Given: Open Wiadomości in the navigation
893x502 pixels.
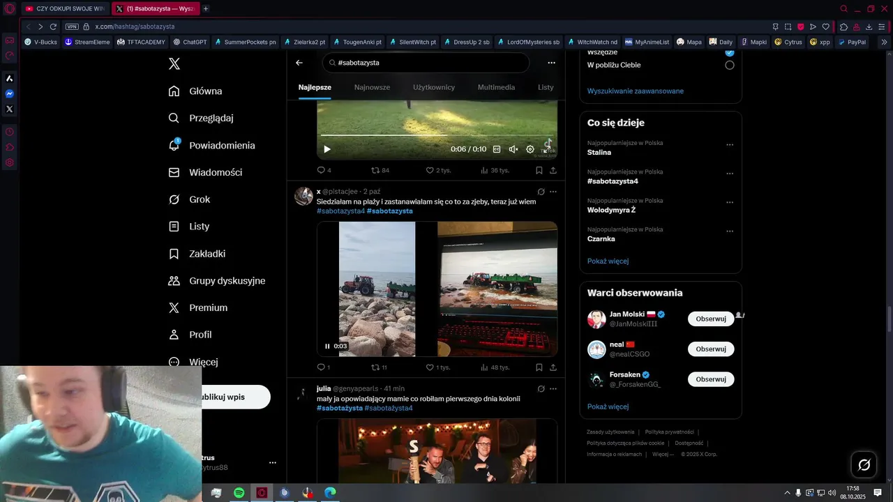Looking at the screenshot, I should point(206,172).
